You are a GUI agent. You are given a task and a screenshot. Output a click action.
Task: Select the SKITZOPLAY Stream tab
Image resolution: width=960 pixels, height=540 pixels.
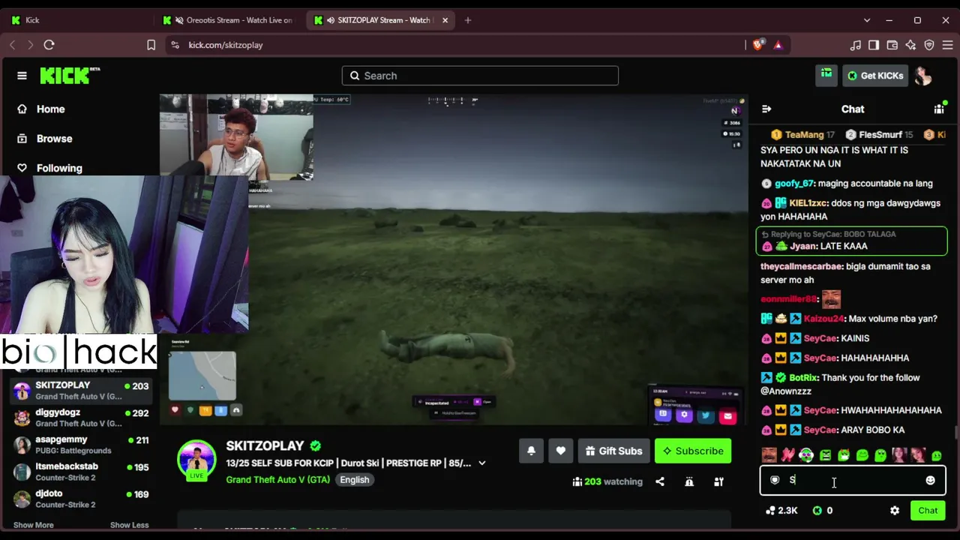381,20
